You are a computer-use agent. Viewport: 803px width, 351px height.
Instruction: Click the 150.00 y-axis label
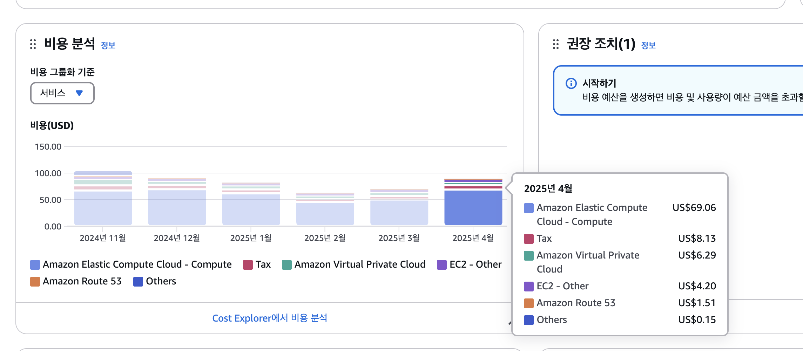tap(48, 147)
